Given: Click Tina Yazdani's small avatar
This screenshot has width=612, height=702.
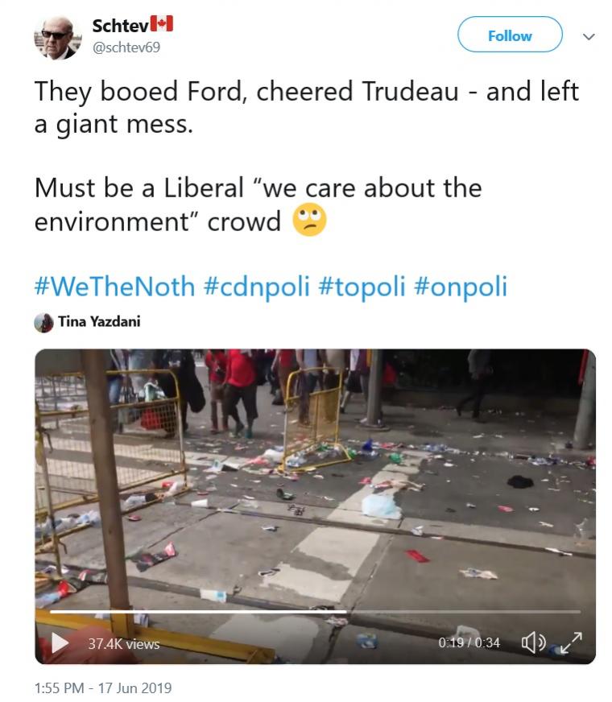Looking at the screenshot, I should click(43, 323).
